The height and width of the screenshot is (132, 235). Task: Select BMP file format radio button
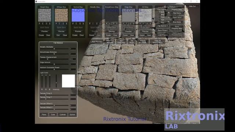162,12
